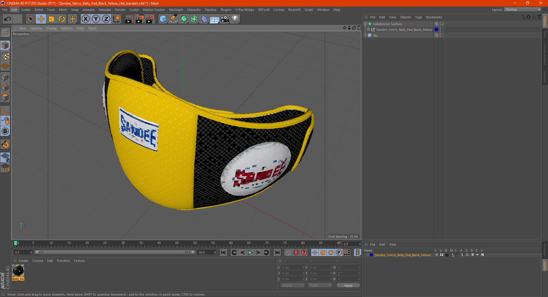Image resolution: width=548 pixels, height=297 pixels.
Task: Toggle Sandee_Velcro_Belly_Pad object visibility dots
Action: pyautogui.click(x=440, y=30)
